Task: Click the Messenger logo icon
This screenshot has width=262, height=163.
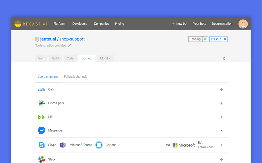Action: point(41,131)
